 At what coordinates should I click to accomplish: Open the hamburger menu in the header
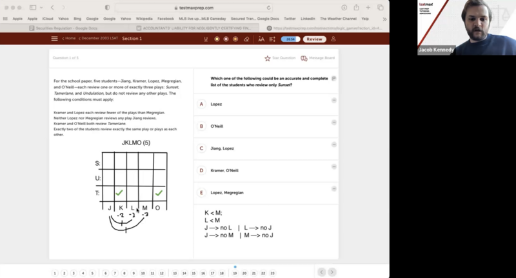[x=54, y=39]
